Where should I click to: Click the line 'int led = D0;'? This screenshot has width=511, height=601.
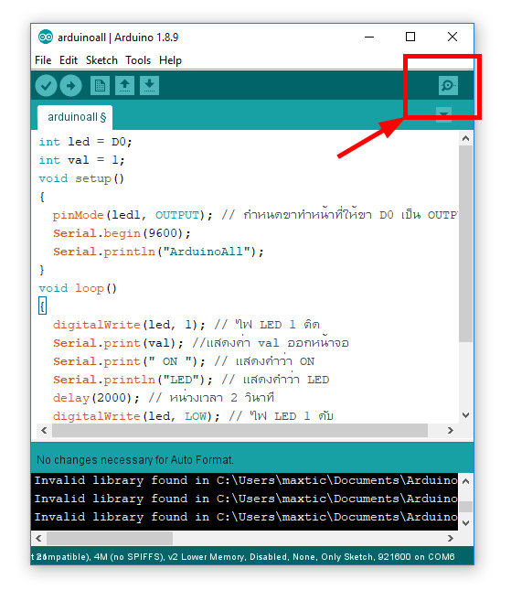coord(85,142)
